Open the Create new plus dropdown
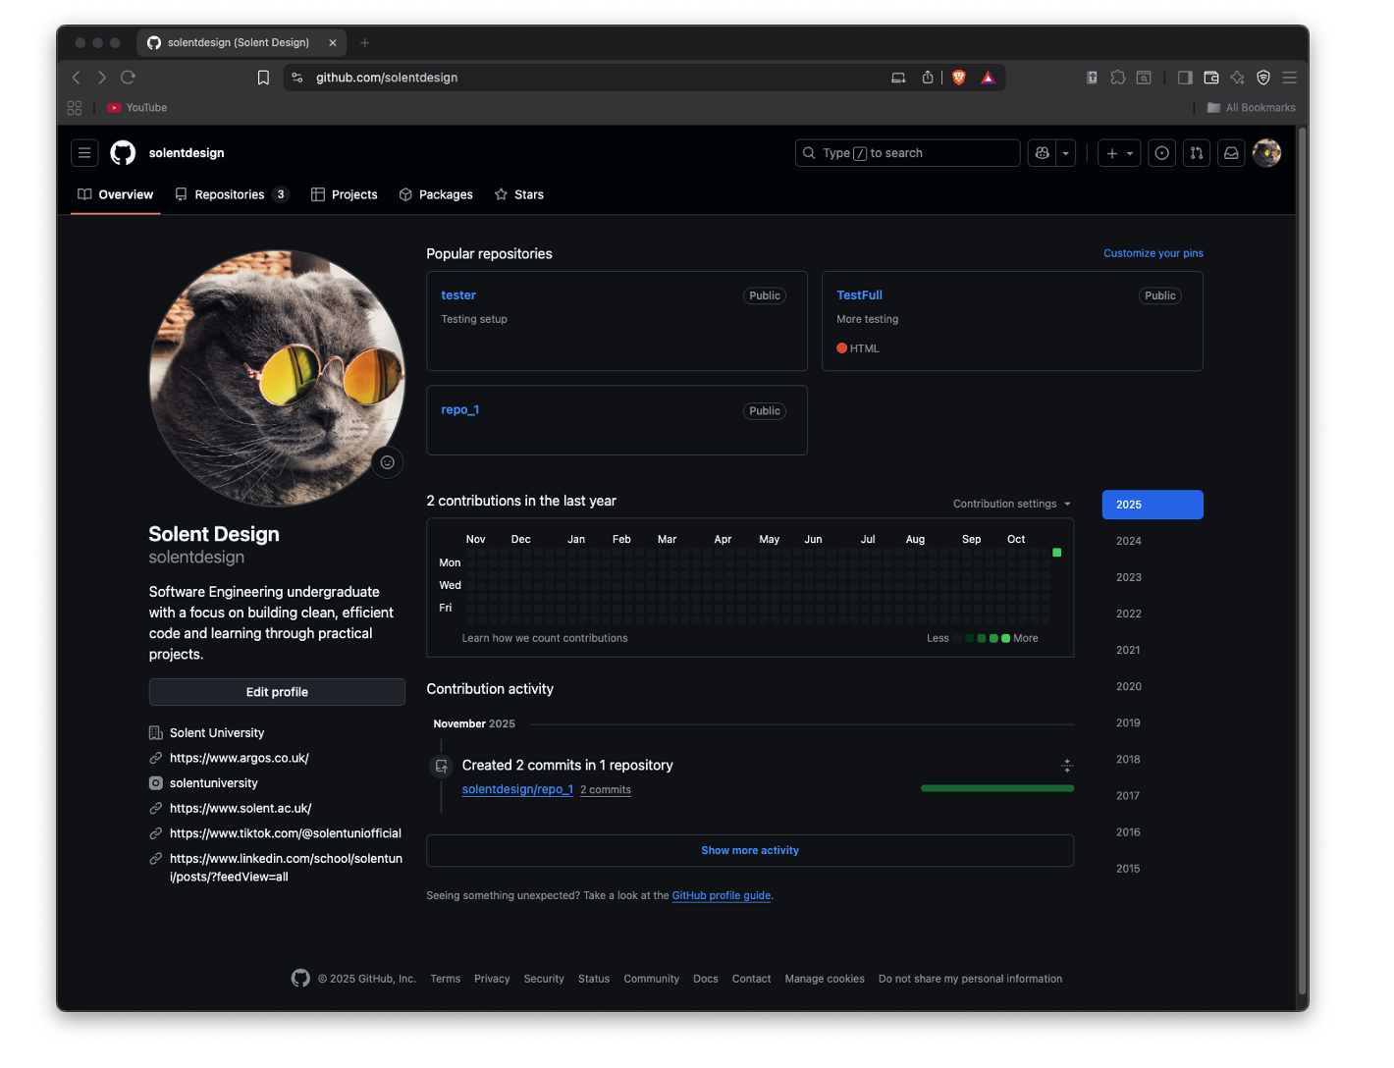 pyautogui.click(x=1119, y=153)
